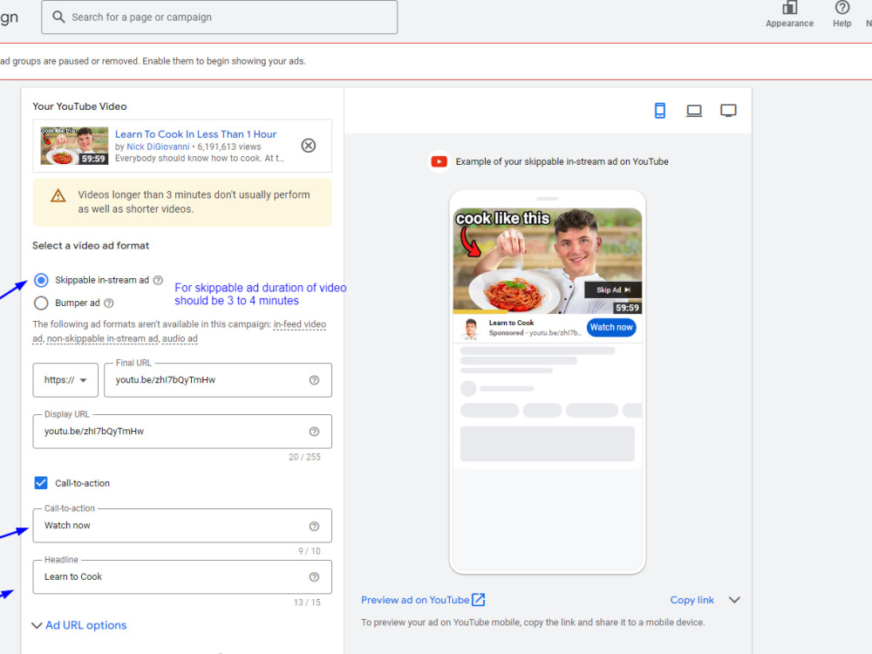Image resolution: width=872 pixels, height=654 pixels.
Task: Switch preview to mobile device icon
Action: (660, 111)
